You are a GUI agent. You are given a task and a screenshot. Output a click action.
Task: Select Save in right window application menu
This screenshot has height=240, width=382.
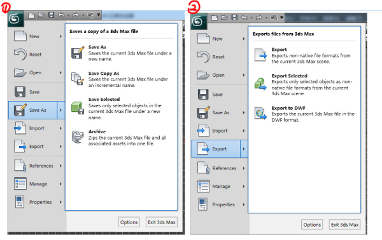(x=220, y=94)
